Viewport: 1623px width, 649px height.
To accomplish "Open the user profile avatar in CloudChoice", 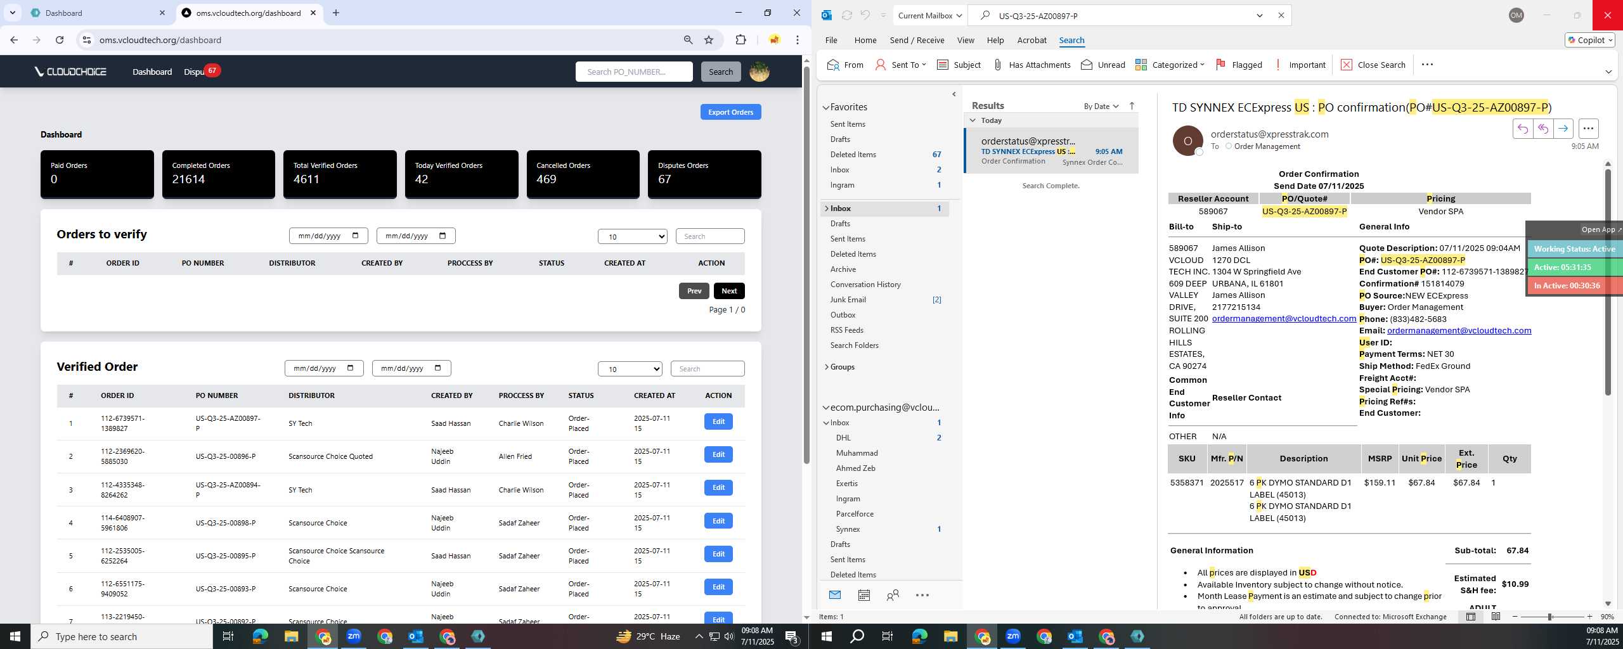I will point(759,72).
